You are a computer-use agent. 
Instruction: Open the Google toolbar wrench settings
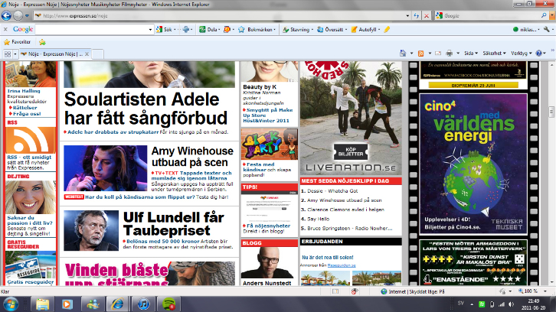click(x=546, y=29)
